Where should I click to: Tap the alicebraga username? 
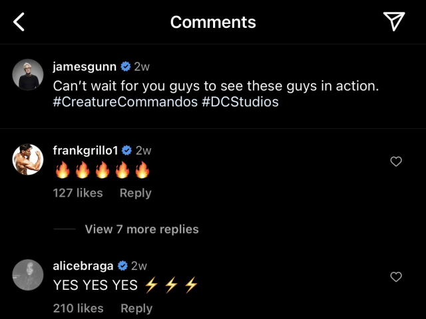tap(83, 266)
